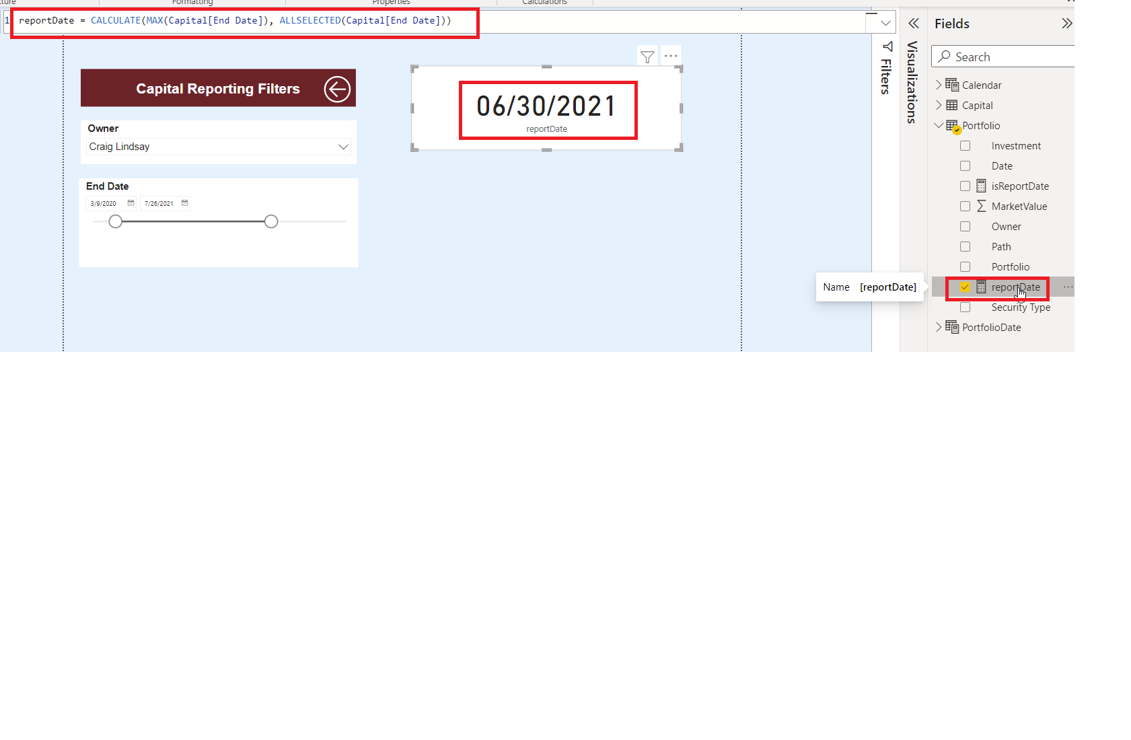1131x740 pixels.
Task: Open the card visual's more options ellipsis
Action: [671, 57]
